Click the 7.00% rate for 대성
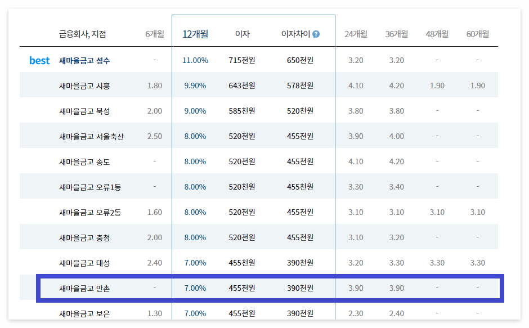This screenshot has width=529, height=328. point(195,263)
